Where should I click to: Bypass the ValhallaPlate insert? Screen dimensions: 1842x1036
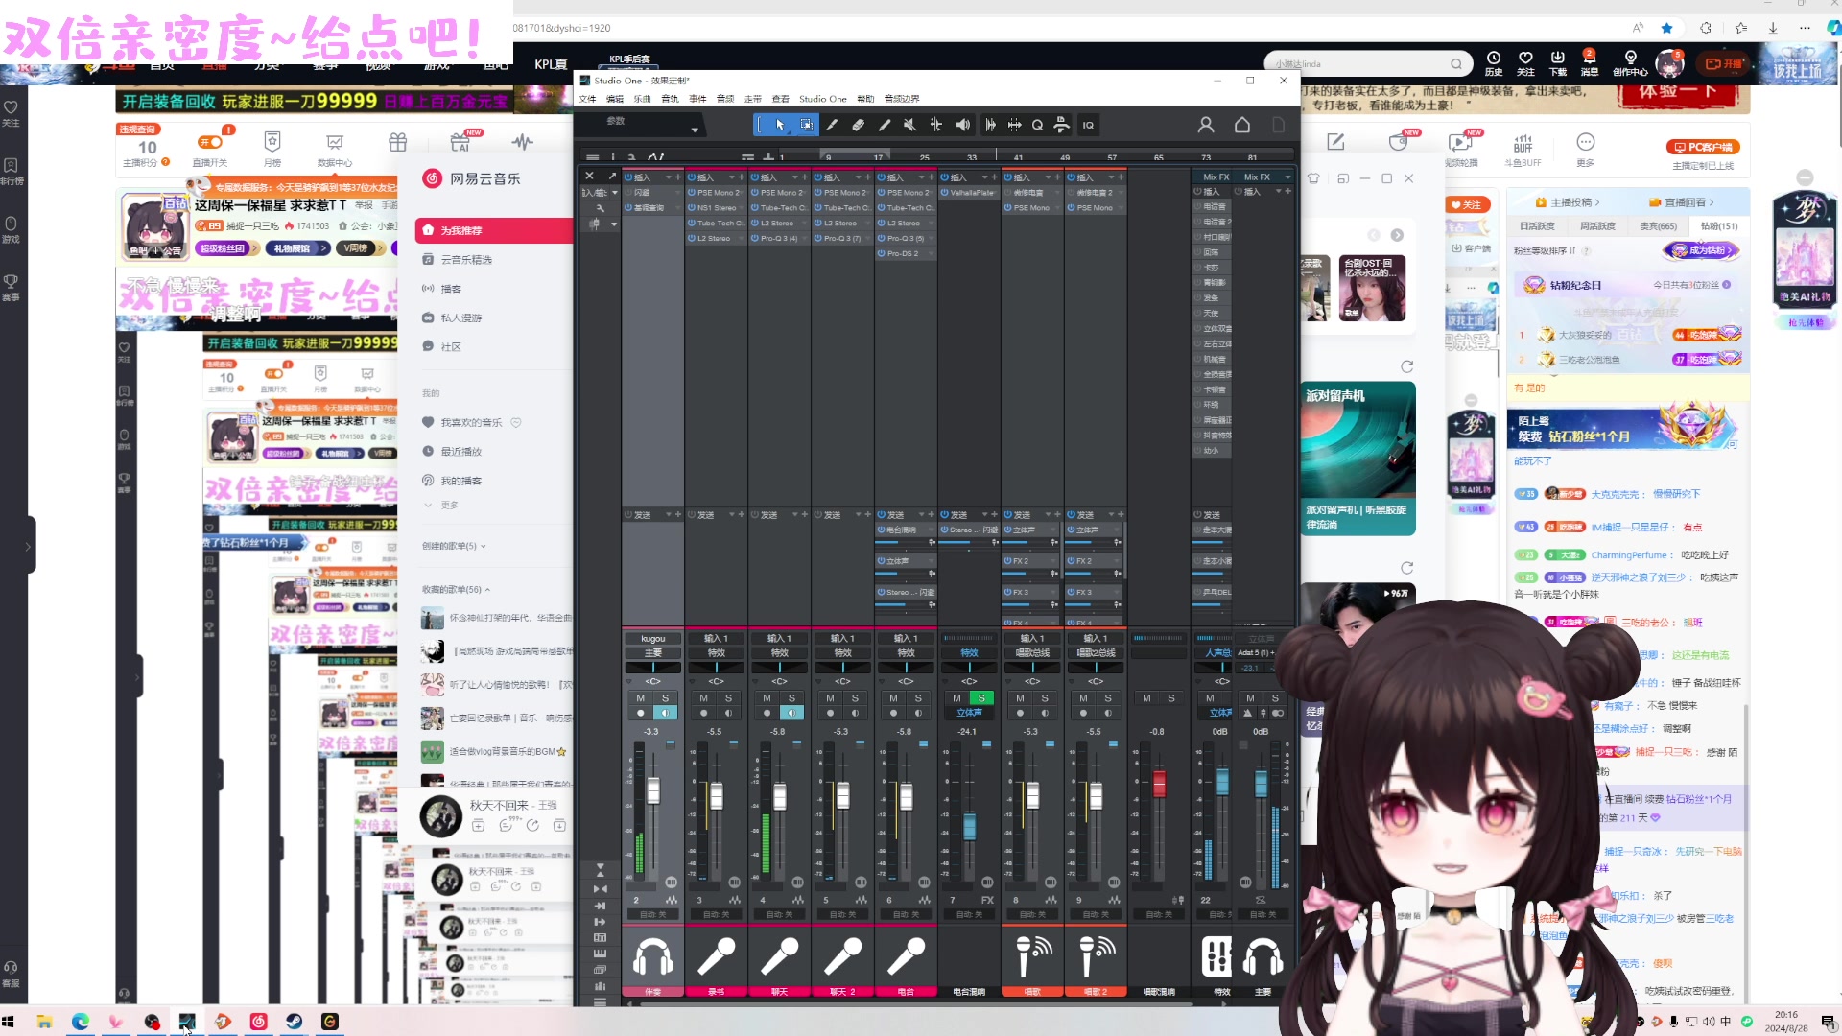pos(945,192)
